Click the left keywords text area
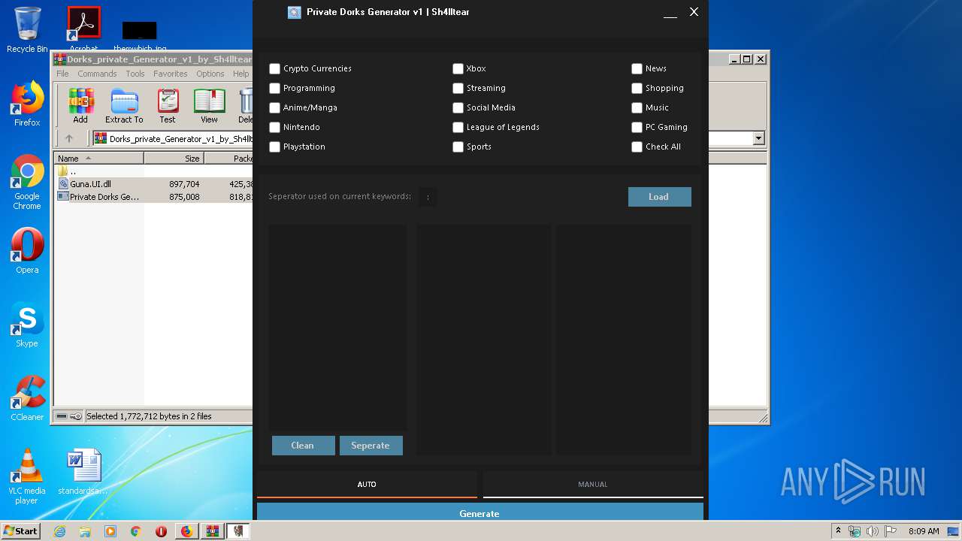 pos(337,327)
